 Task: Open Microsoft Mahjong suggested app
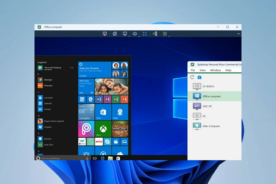point(56,68)
